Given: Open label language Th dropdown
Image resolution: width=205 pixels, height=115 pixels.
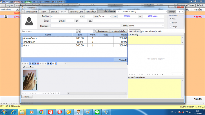Looking at the screenshot, I should (x=182, y=12).
